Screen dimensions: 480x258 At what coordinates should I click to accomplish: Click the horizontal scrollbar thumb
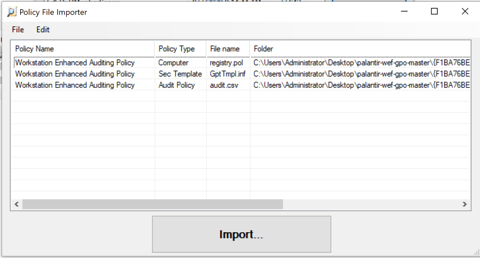pos(152,205)
